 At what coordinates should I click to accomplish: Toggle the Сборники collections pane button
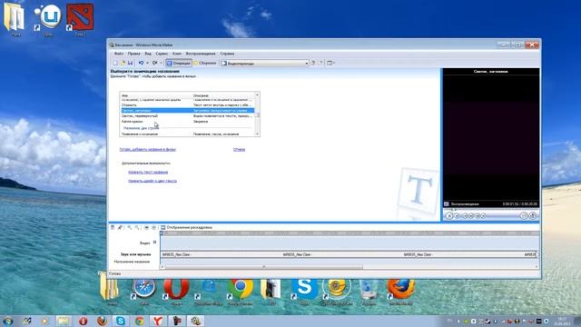[x=205, y=64]
